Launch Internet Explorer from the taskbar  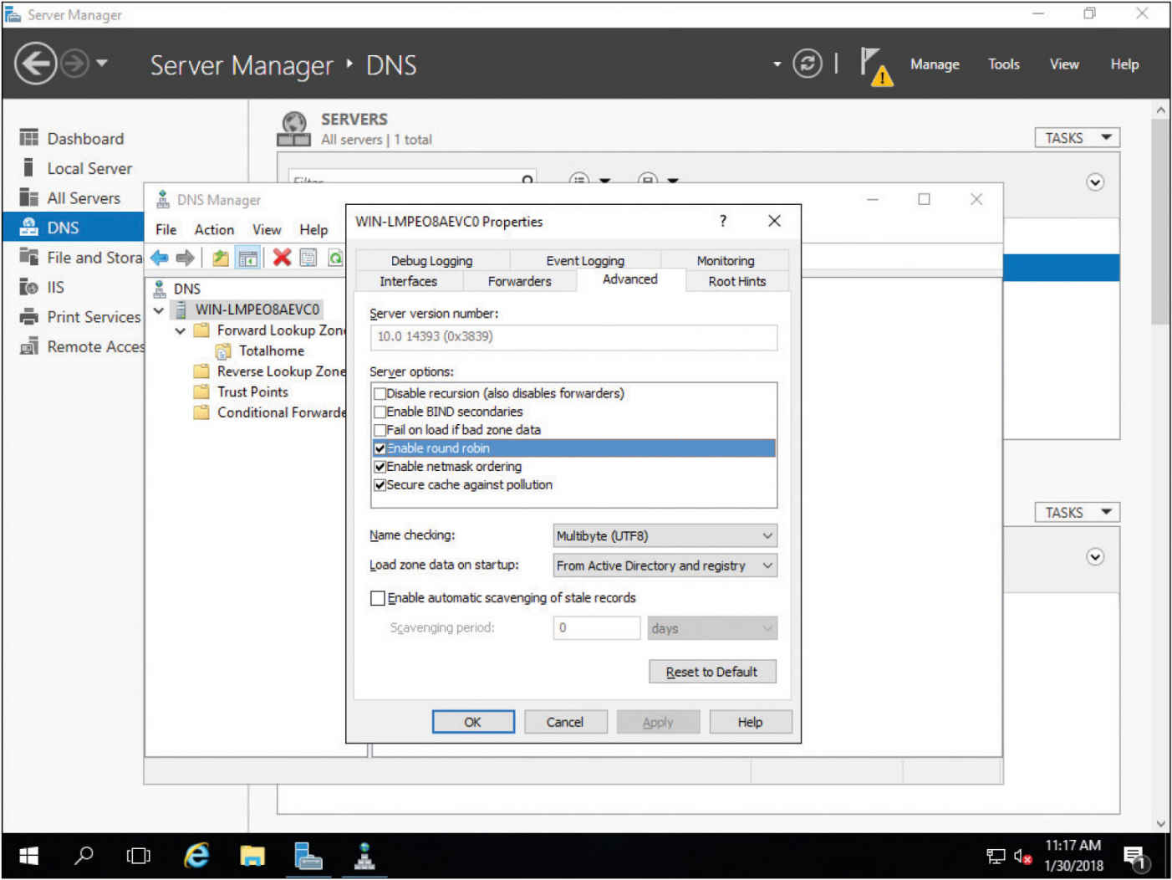coord(196,856)
